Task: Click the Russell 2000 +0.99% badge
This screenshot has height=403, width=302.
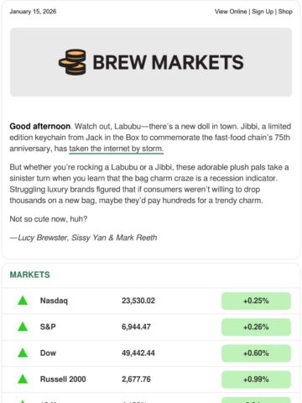Action: 256,379
